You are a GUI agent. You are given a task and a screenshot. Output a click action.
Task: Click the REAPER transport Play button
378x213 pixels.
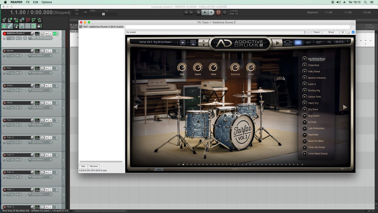[x=205, y=12]
